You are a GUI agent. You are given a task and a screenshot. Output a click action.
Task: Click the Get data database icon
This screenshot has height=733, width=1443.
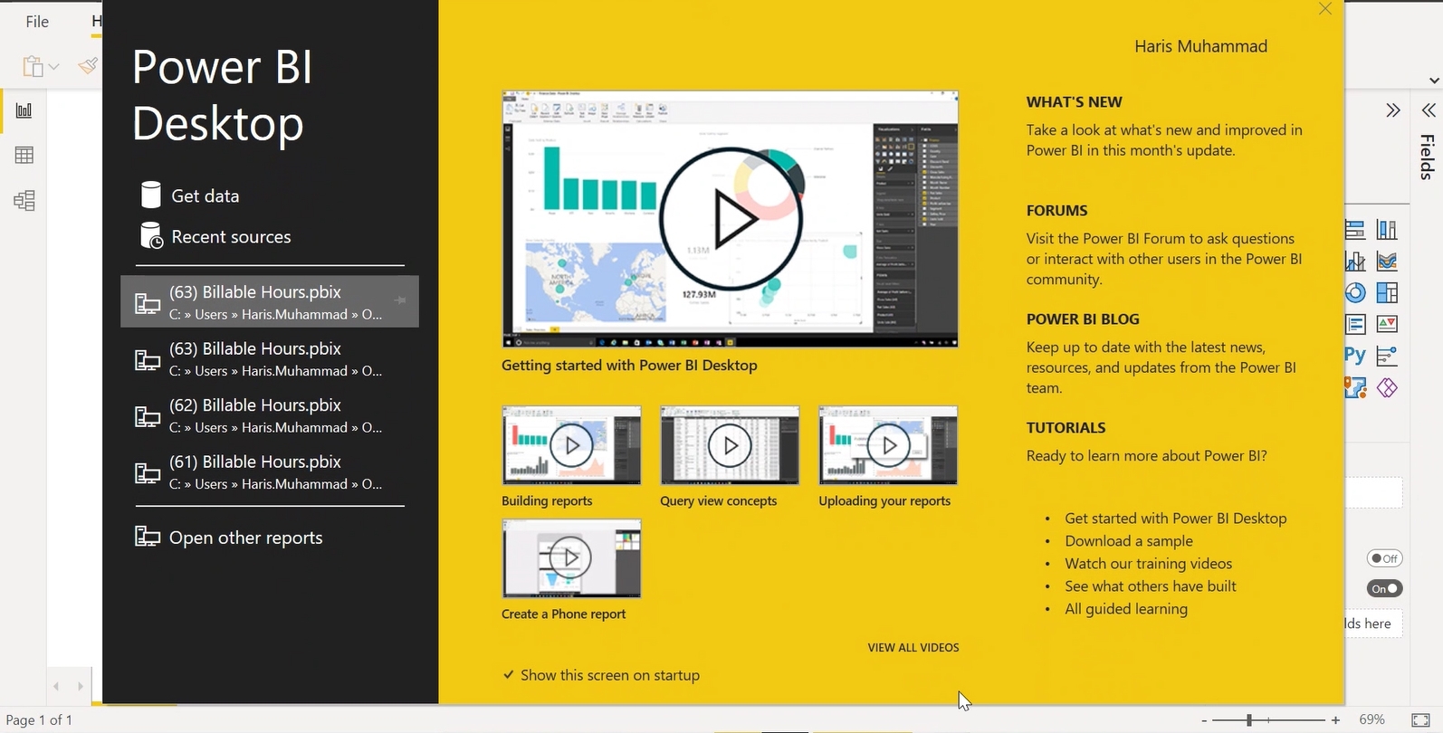click(151, 195)
